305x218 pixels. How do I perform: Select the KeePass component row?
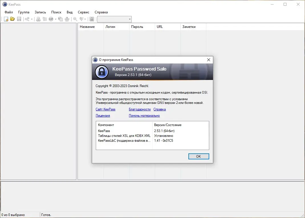tap(152, 131)
